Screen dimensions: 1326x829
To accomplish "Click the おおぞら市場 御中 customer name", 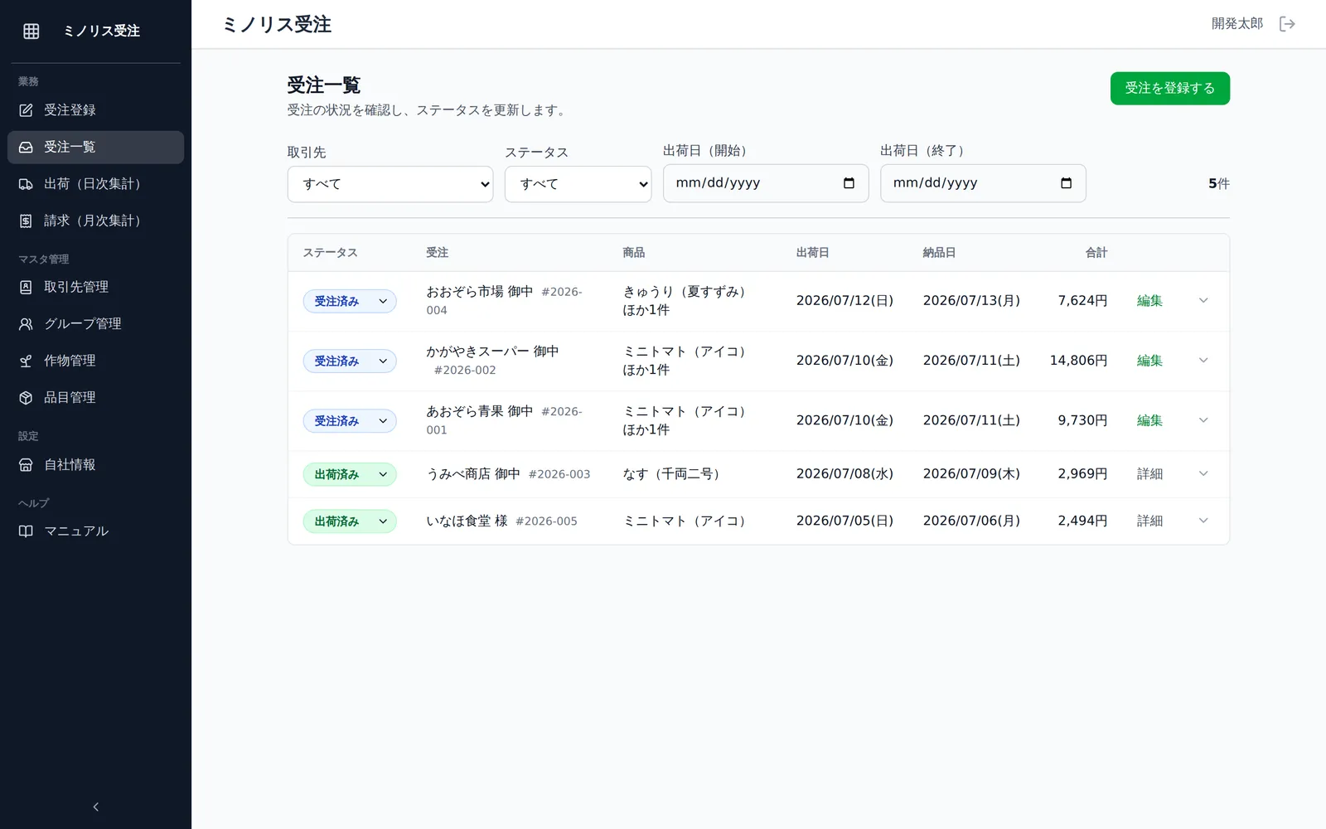I will (480, 292).
